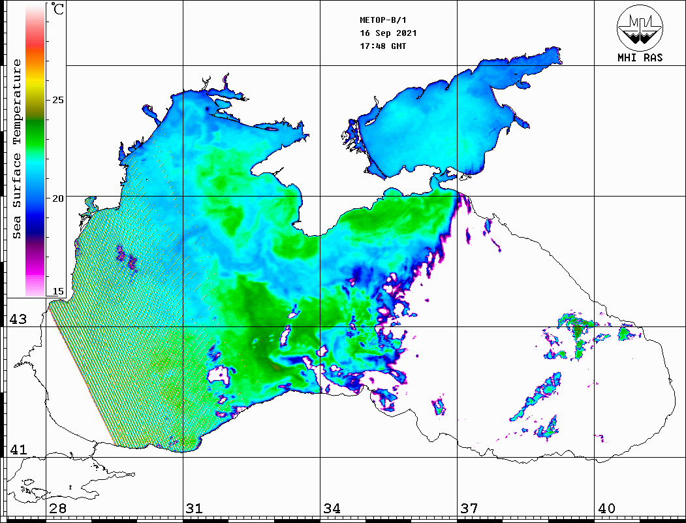Click the longitude label 40
686x523 pixels.
tap(606, 509)
